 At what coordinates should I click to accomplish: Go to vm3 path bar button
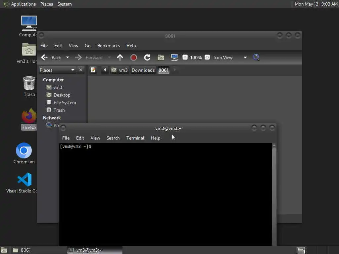point(120,70)
